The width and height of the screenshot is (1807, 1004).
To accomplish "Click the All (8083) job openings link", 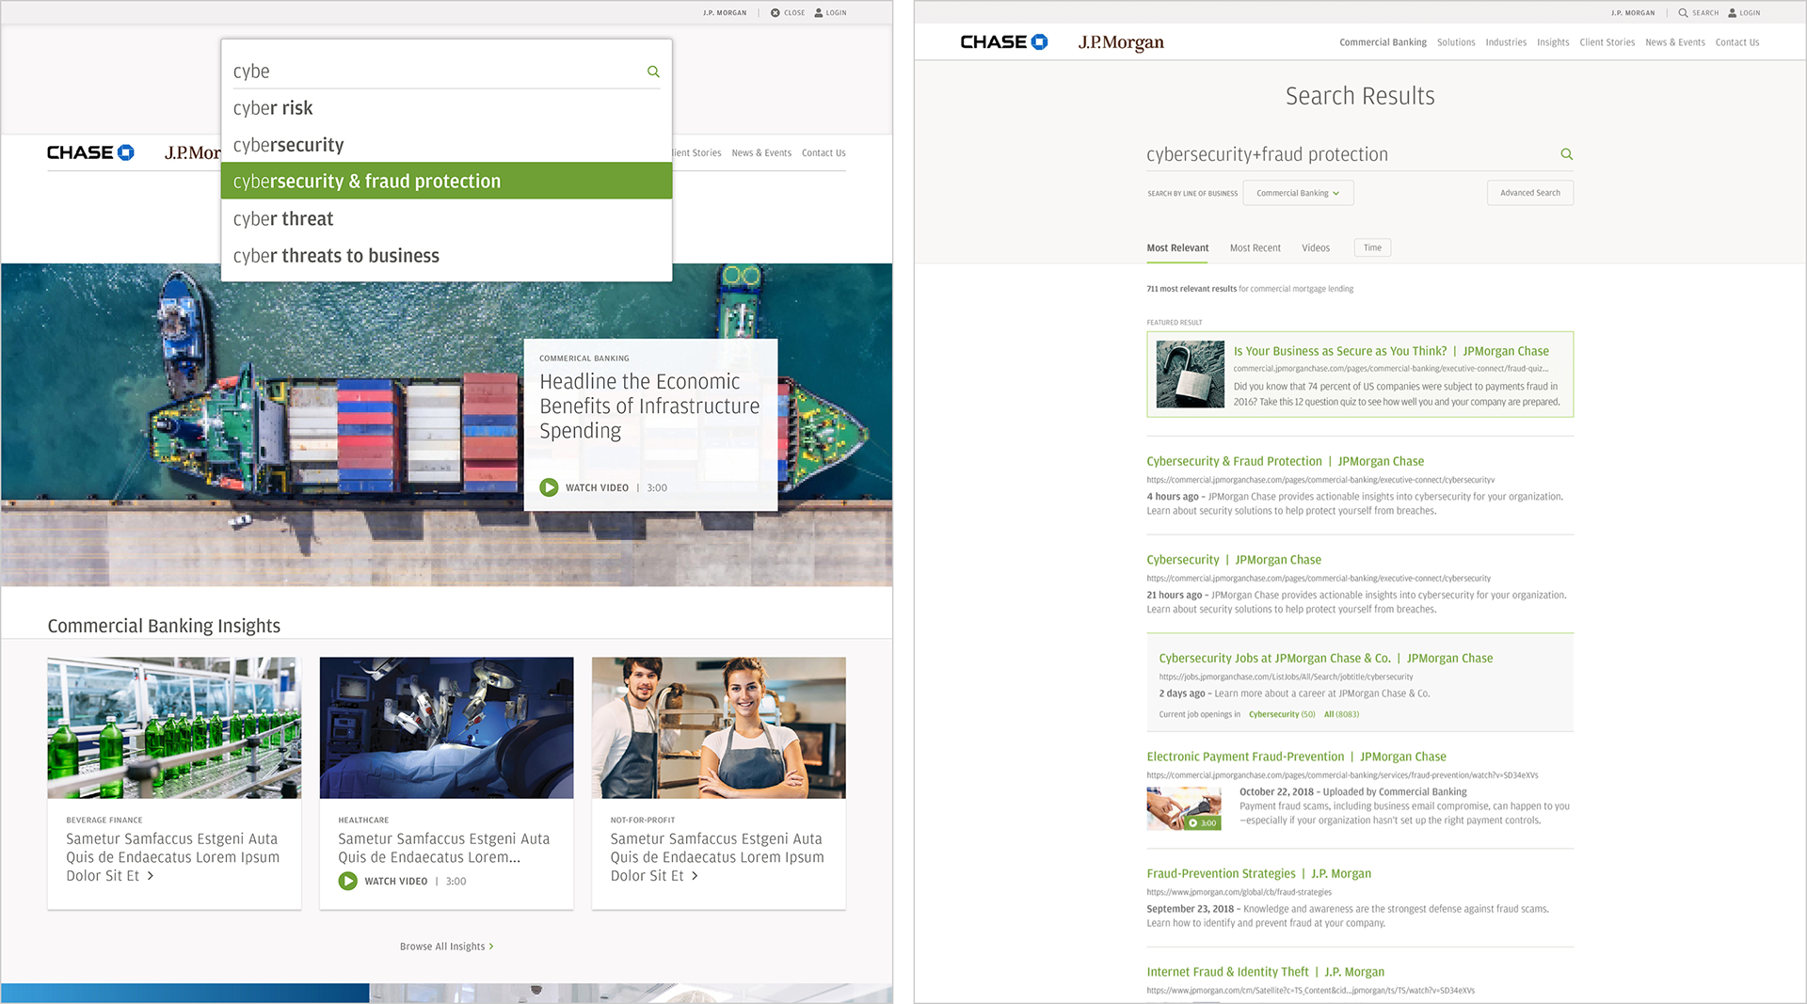I will 1341,714.
